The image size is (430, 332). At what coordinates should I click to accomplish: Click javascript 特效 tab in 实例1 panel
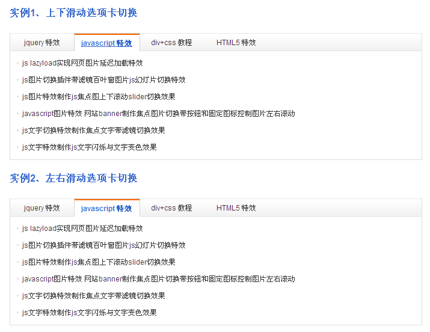(x=106, y=43)
